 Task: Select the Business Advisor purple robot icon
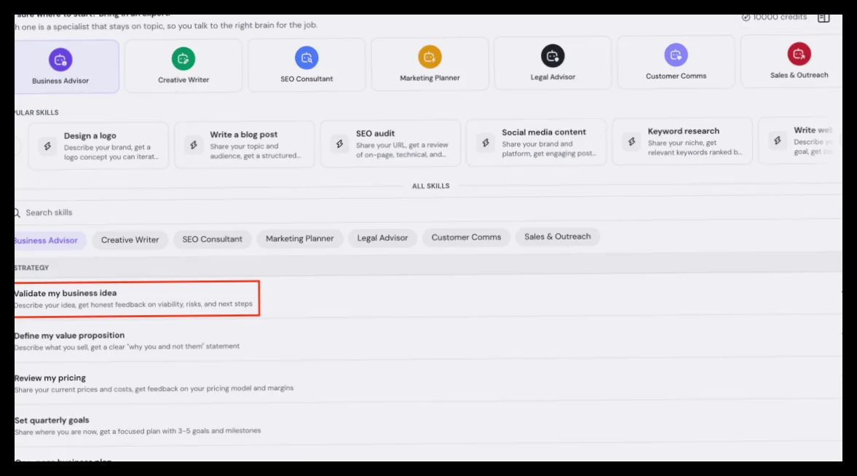click(60, 60)
